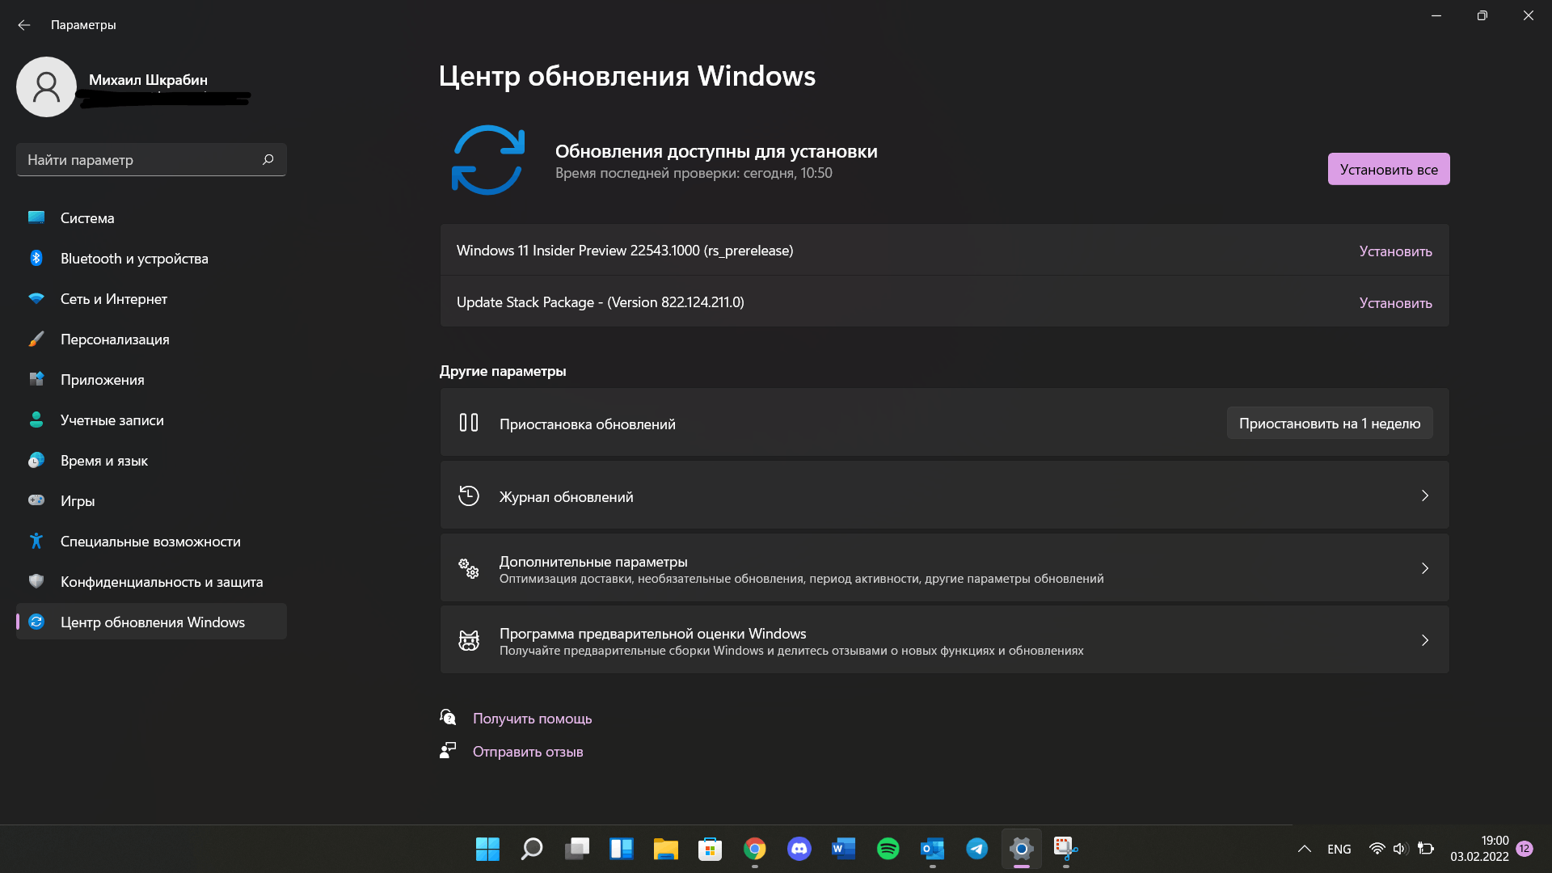Image resolution: width=1552 pixels, height=873 pixels.
Task: Click the Get help icon
Action: pyautogui.click(x=448, y=717)
